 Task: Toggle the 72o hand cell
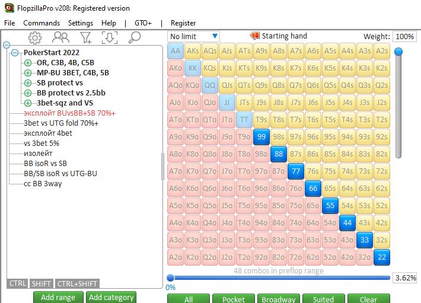[x=296, y=257]
